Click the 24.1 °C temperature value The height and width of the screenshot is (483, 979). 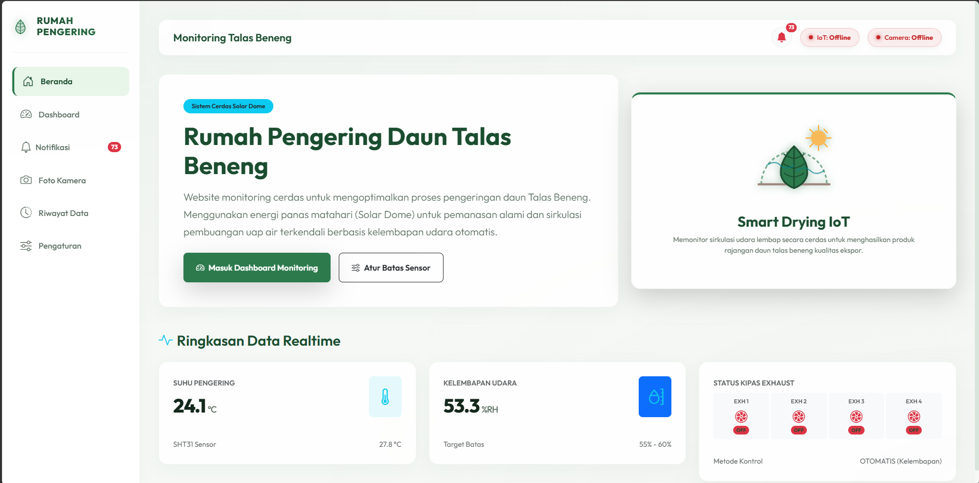pyautogui.click(x=195, y=406)
